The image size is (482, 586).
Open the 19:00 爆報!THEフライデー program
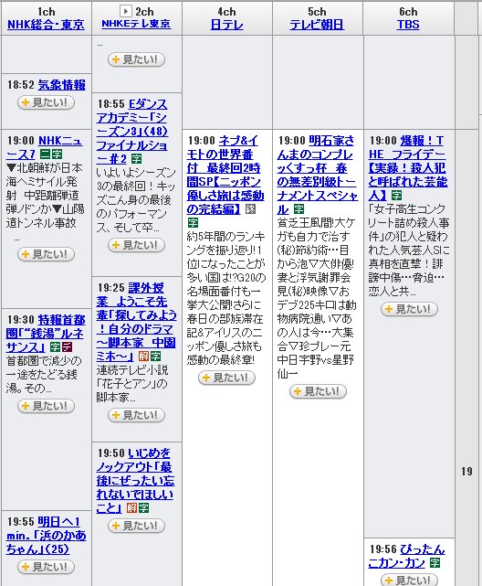pyautogui.click(x=408, y=168)
